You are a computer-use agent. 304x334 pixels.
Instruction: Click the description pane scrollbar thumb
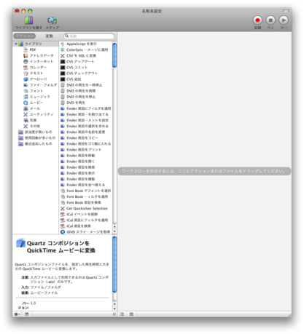click(x=114, y=264)
